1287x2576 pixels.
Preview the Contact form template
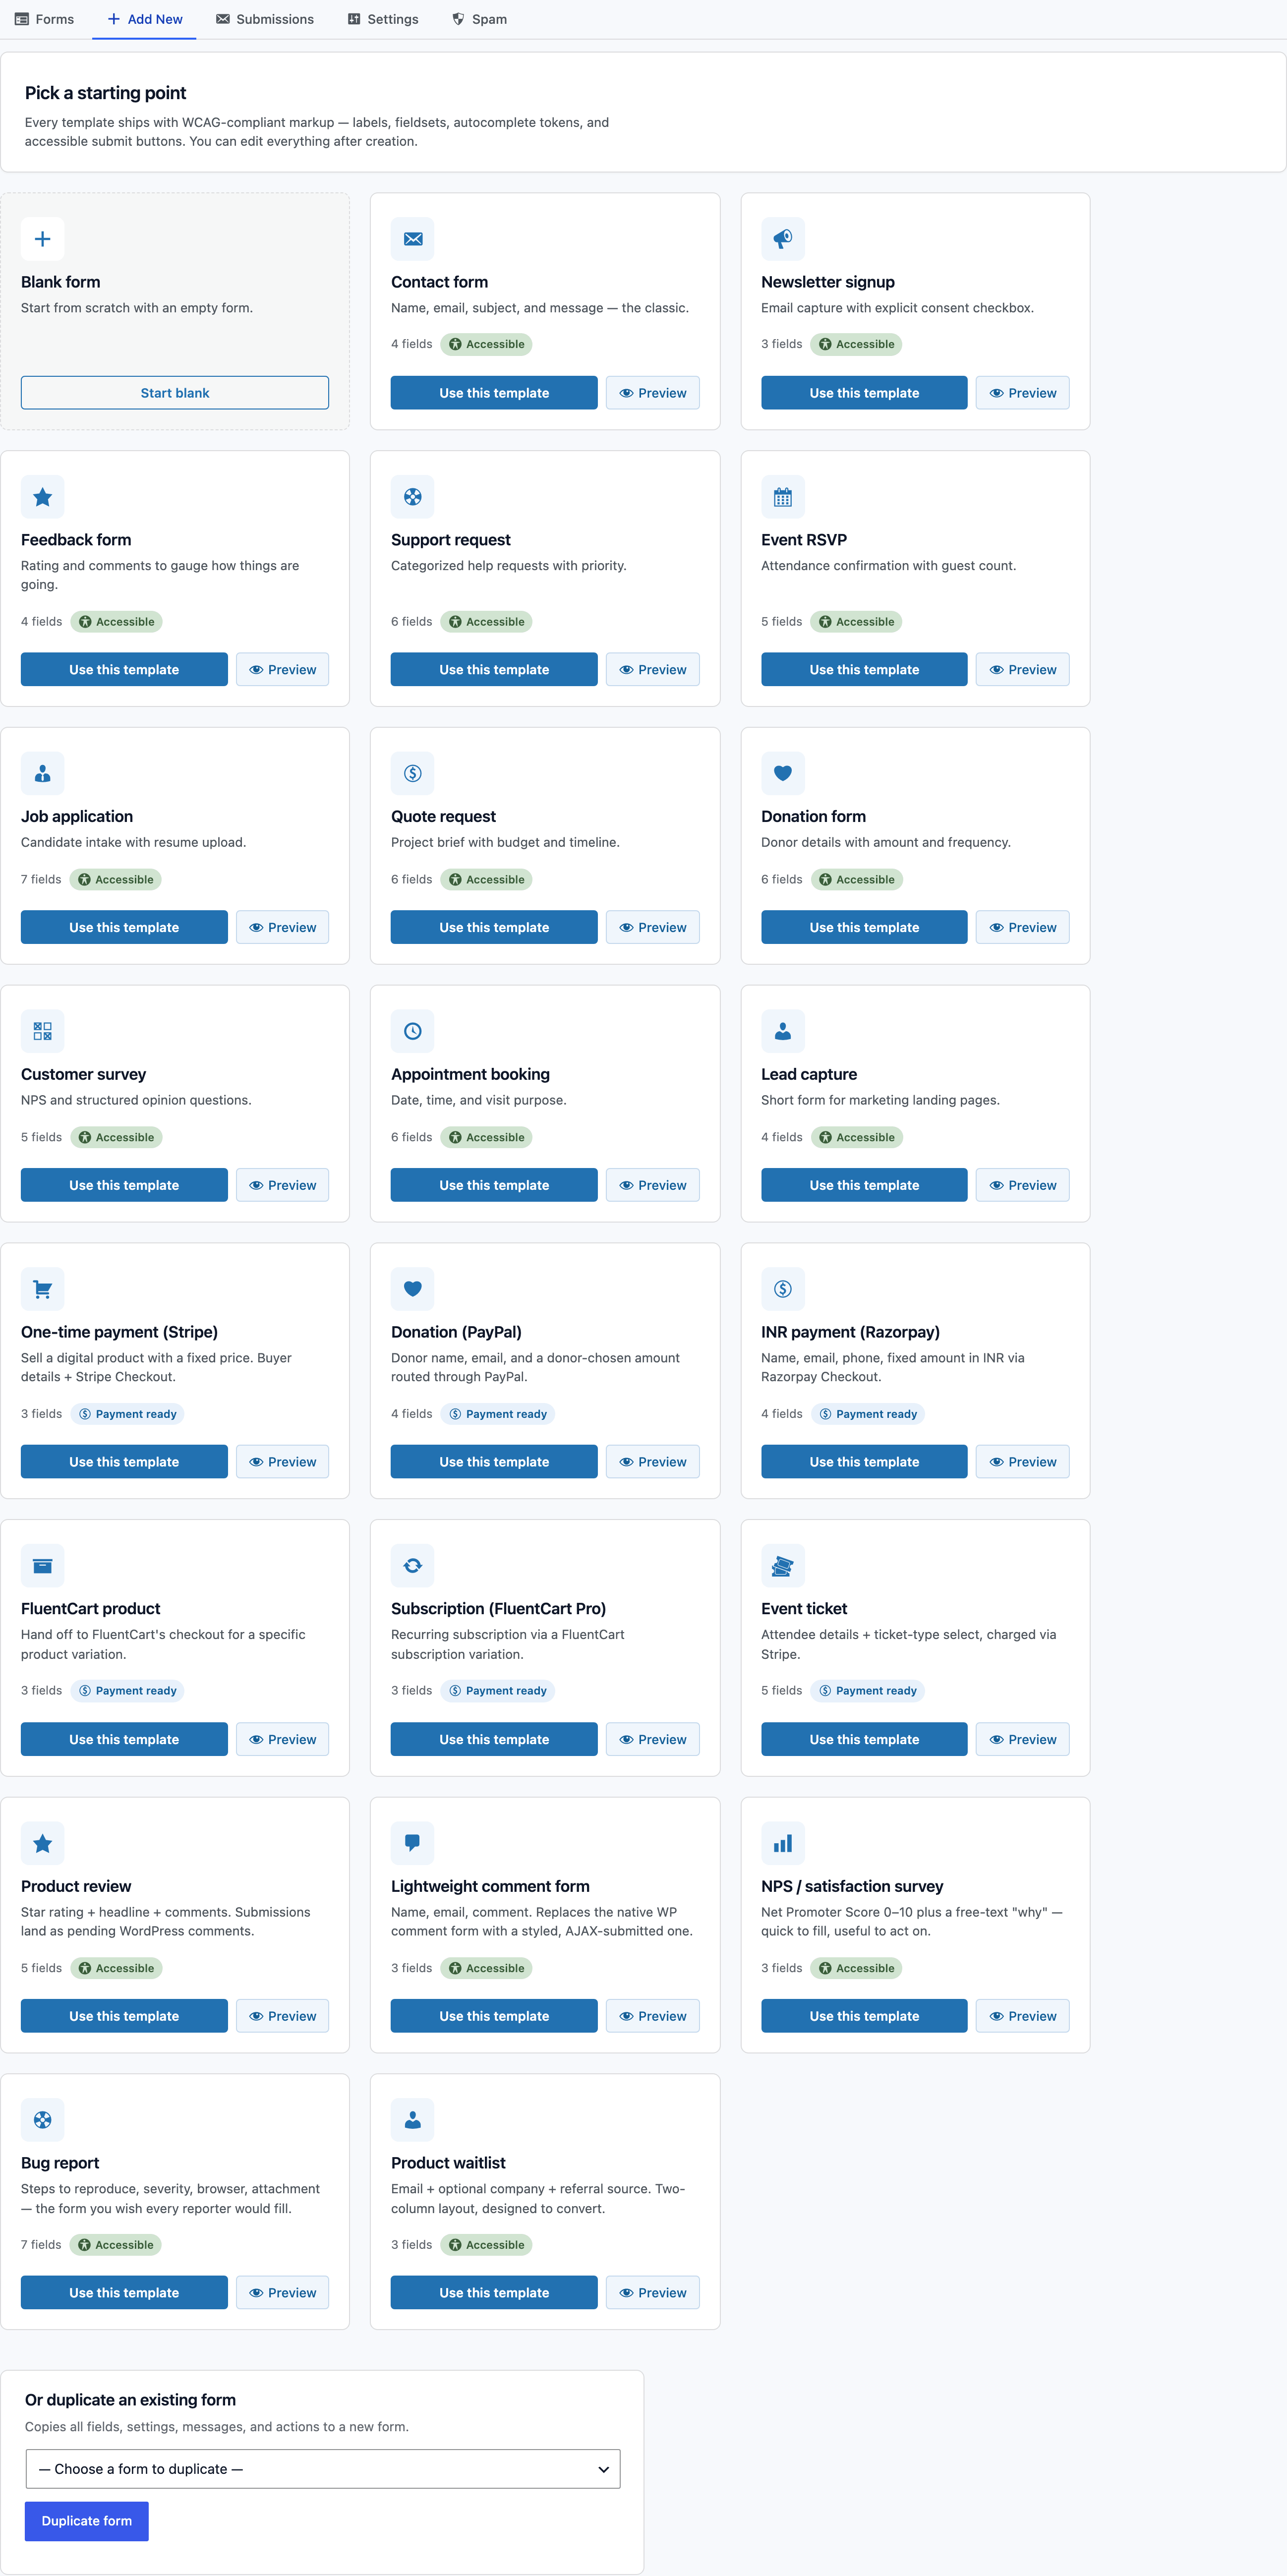click(652, 393)
